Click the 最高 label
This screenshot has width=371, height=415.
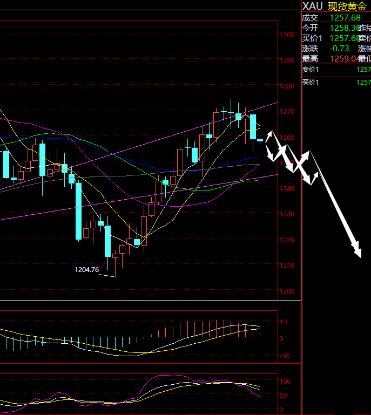pos(310,59)
